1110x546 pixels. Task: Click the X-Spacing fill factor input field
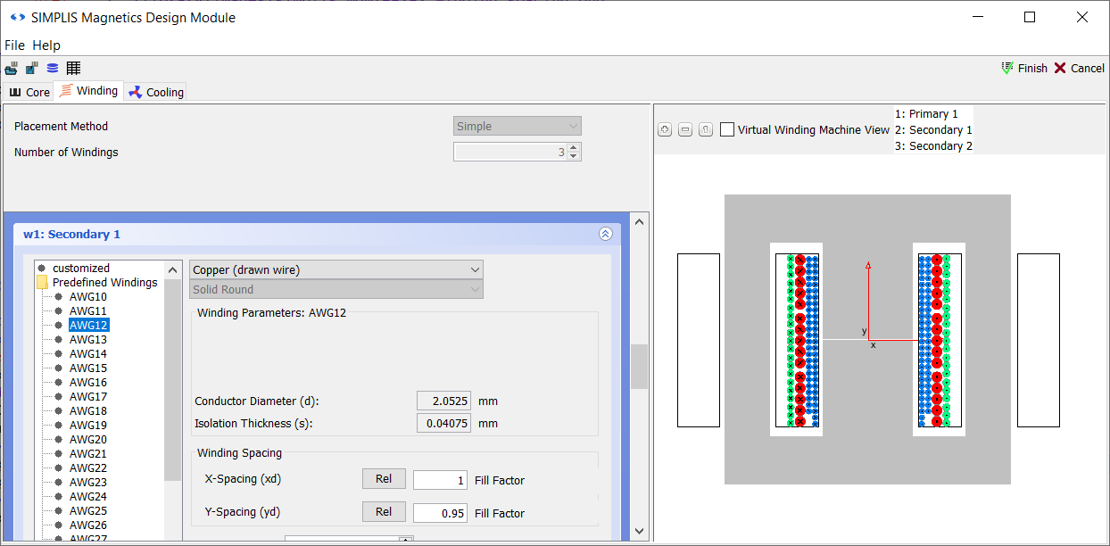click(x=441, y=480)
